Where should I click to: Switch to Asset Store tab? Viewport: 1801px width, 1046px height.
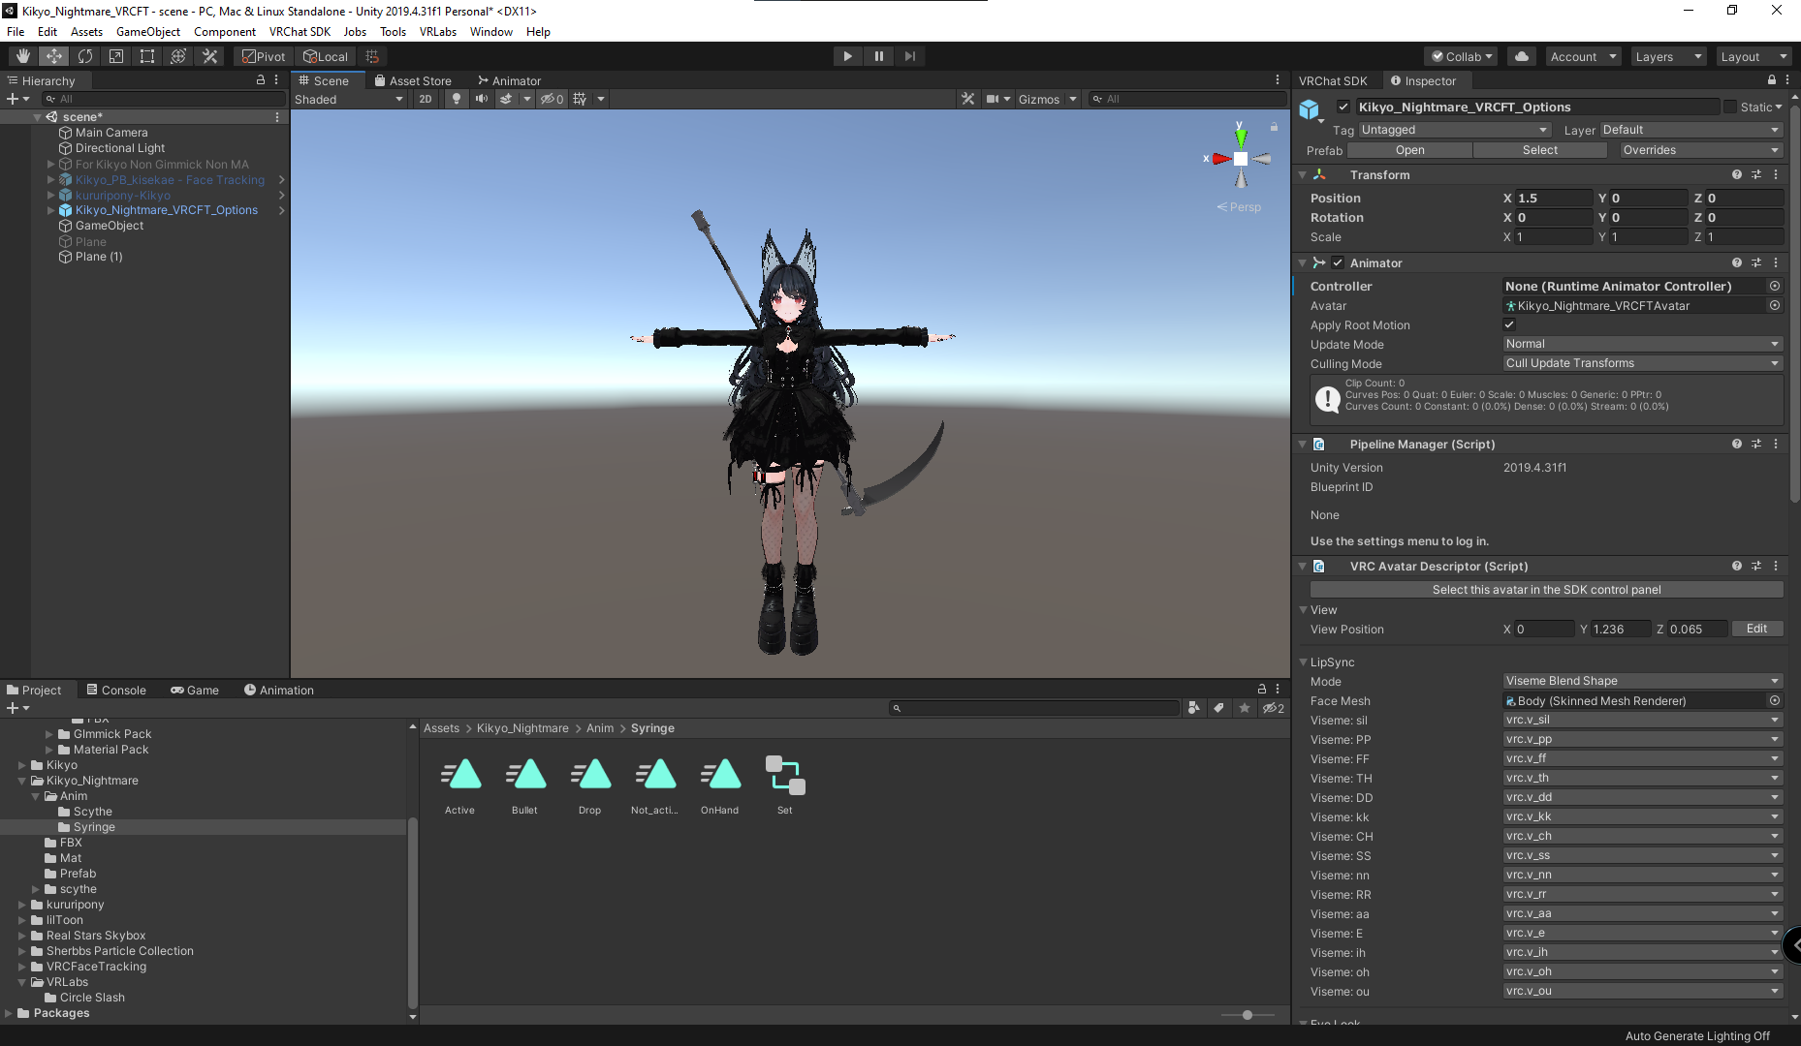click(413, 80)
